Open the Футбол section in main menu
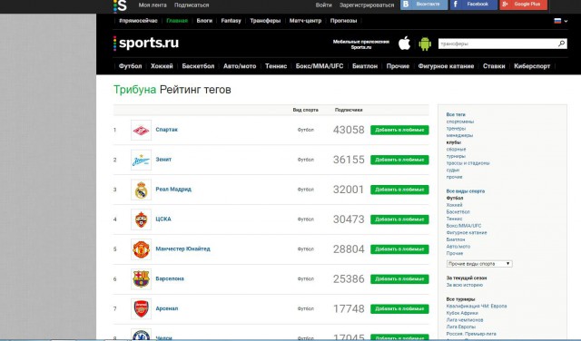This screenshot has width=581, height=341. click(x=130, y=66)
